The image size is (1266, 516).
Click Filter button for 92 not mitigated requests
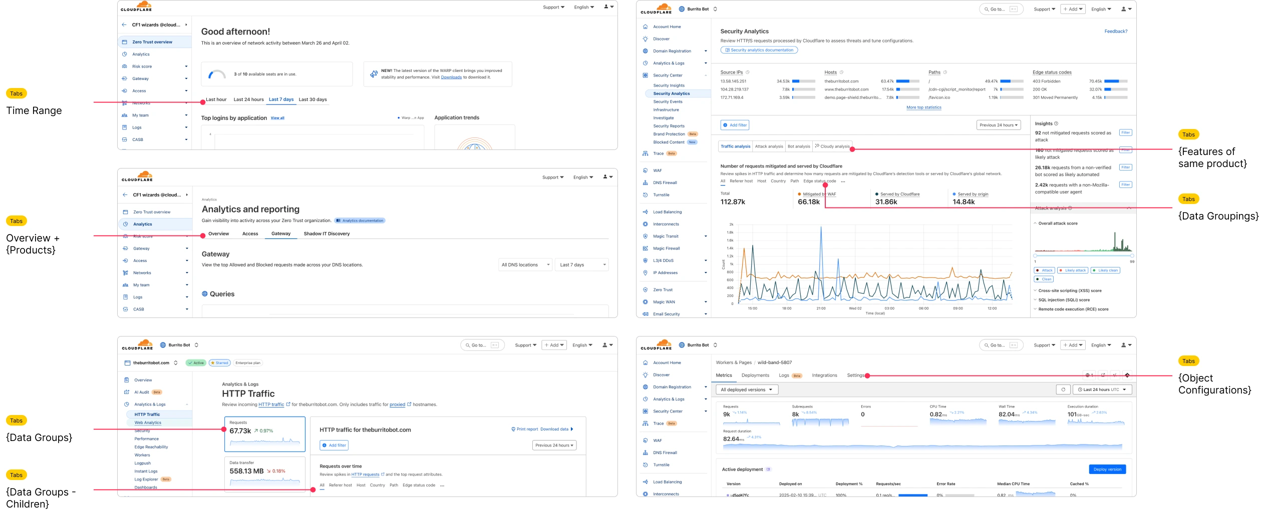(1125, 132)
